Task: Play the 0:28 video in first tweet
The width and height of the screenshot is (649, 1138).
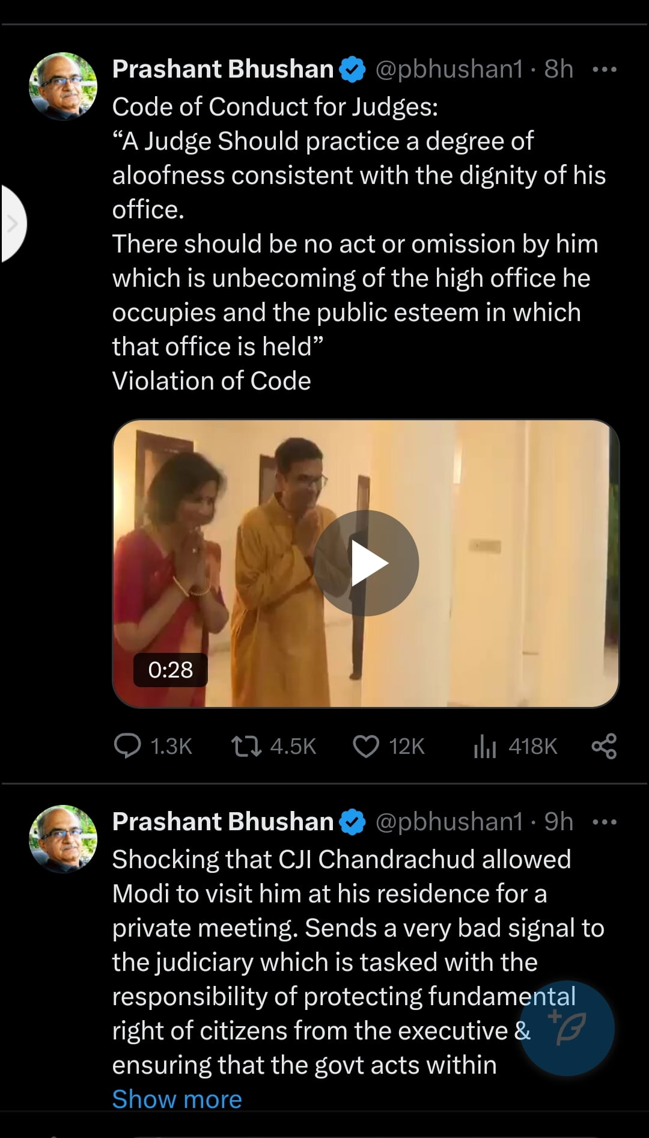Action: pyautogui.click(x=366, y=563)
